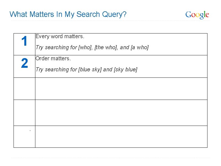This screenshot has height=166, width=221.
Task: Click the '[the who]' search example
Action: 106,47
